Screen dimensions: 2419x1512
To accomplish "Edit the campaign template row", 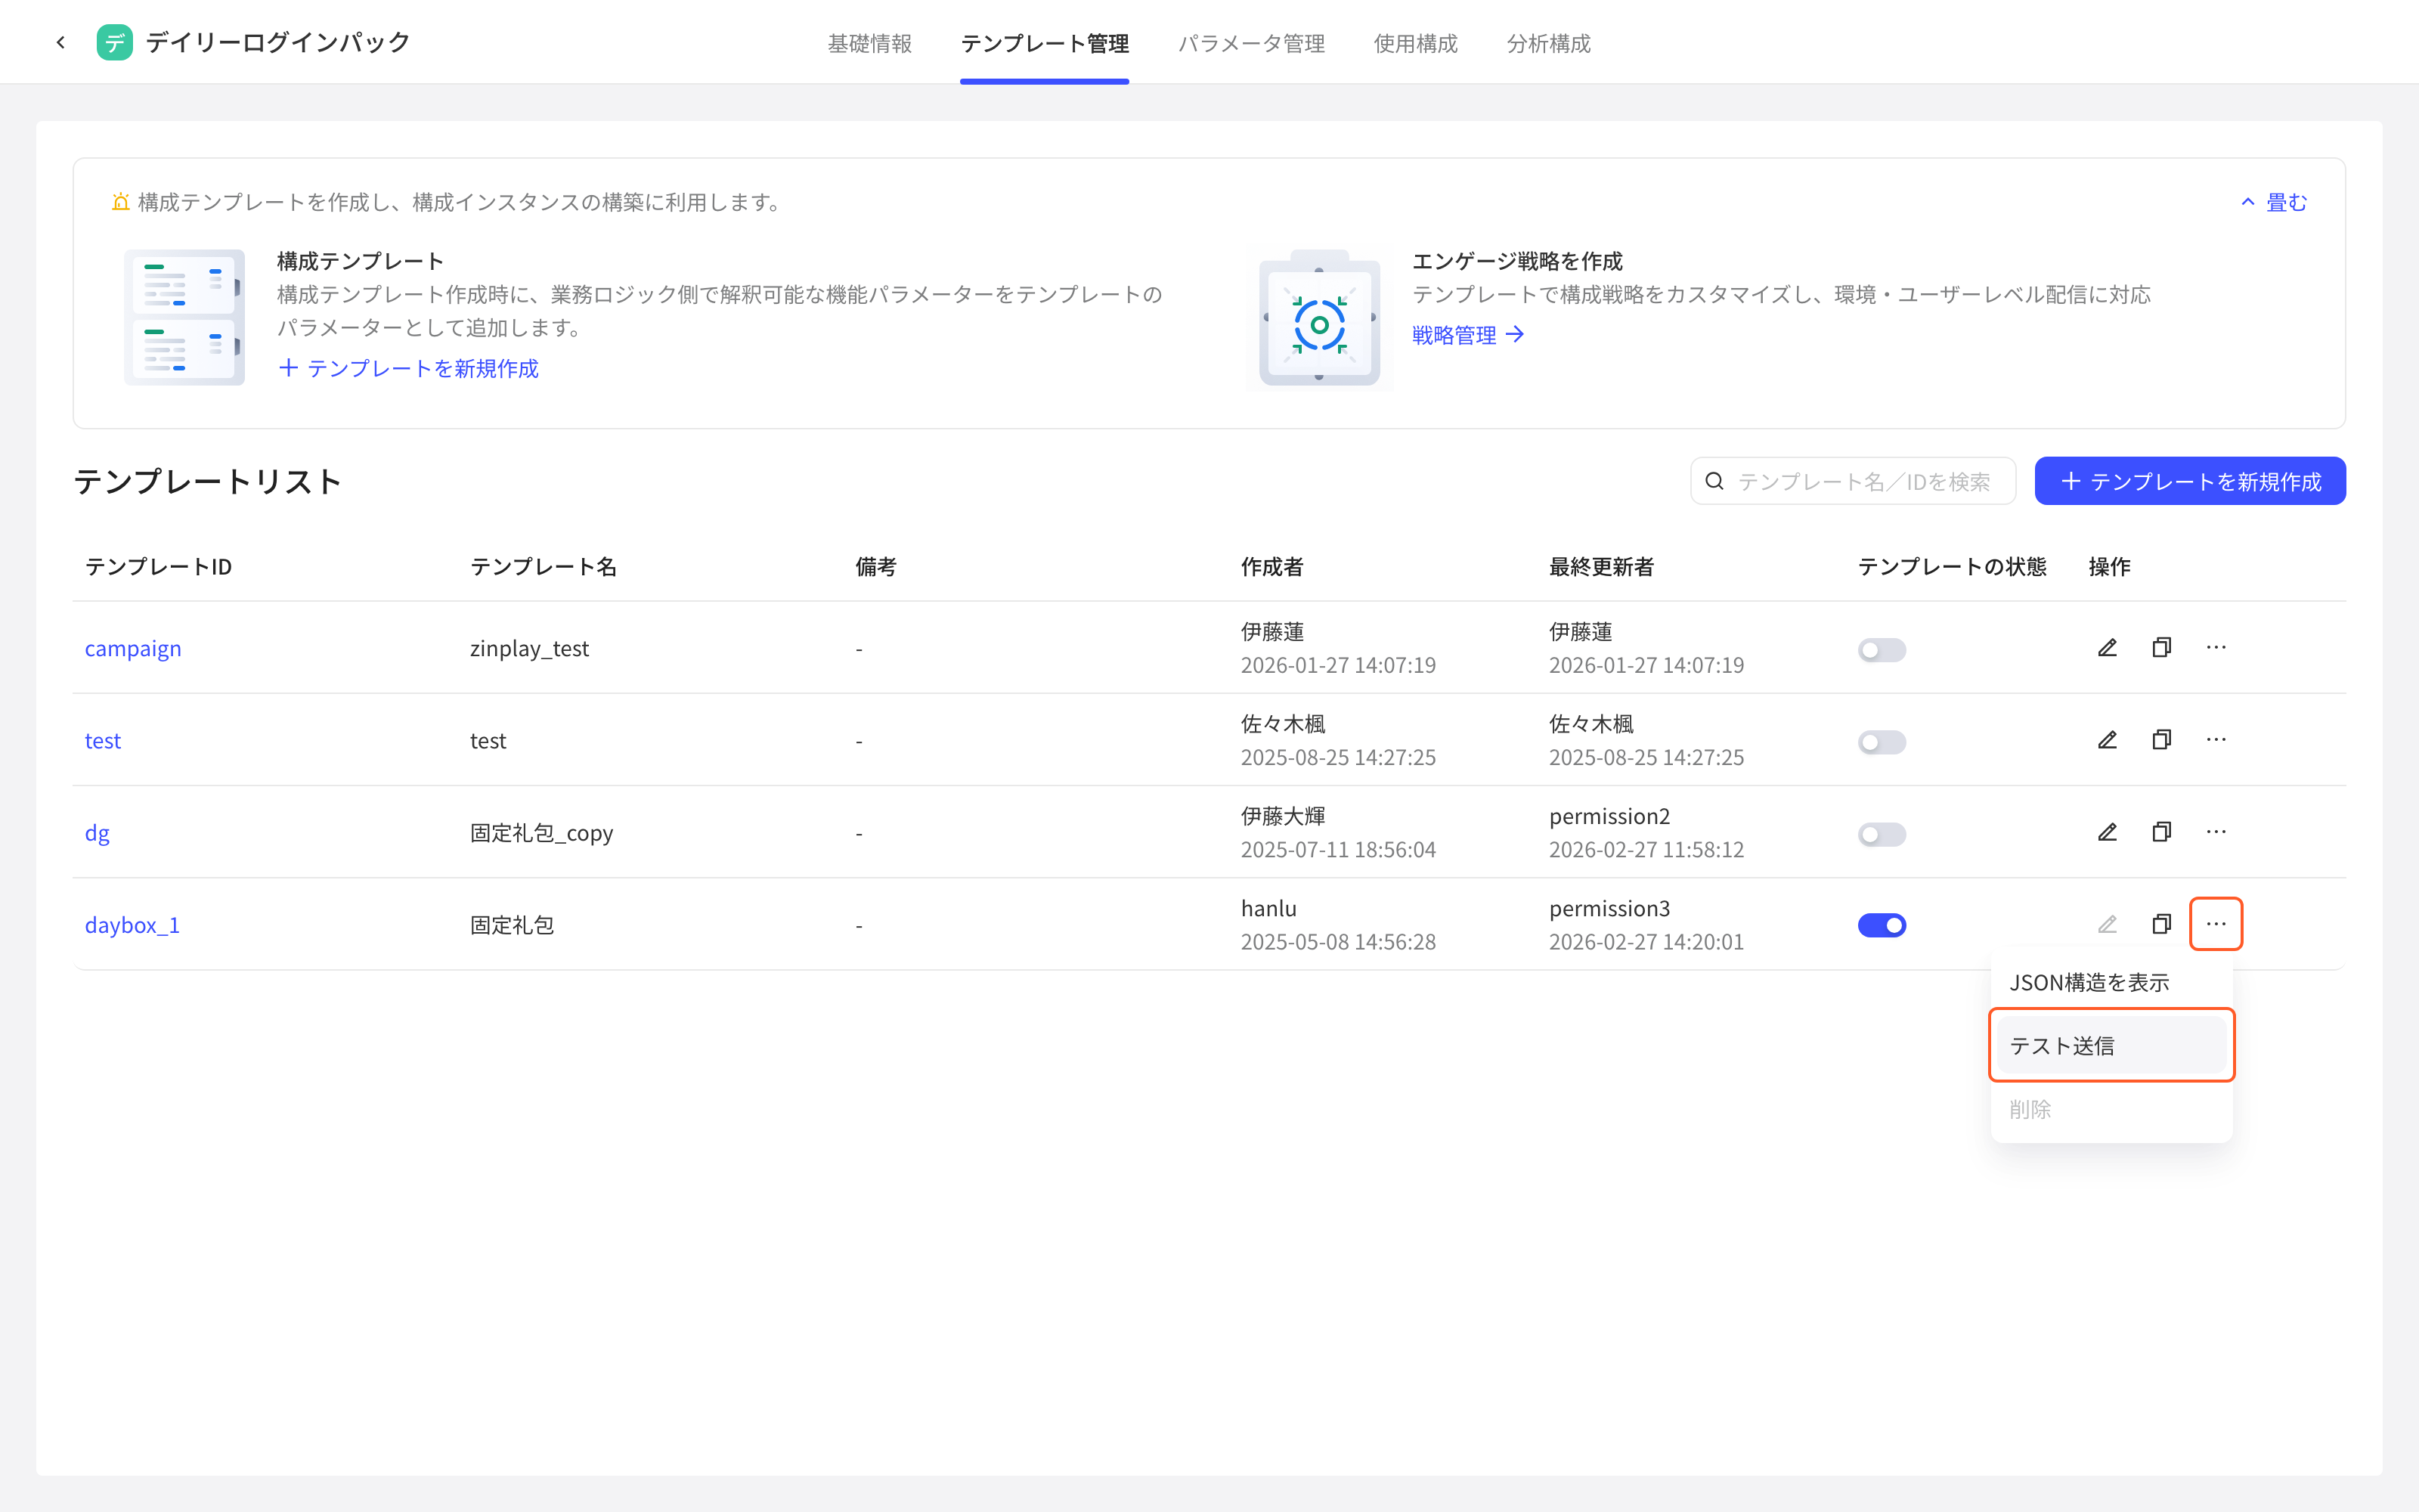I will point(2107,648).
